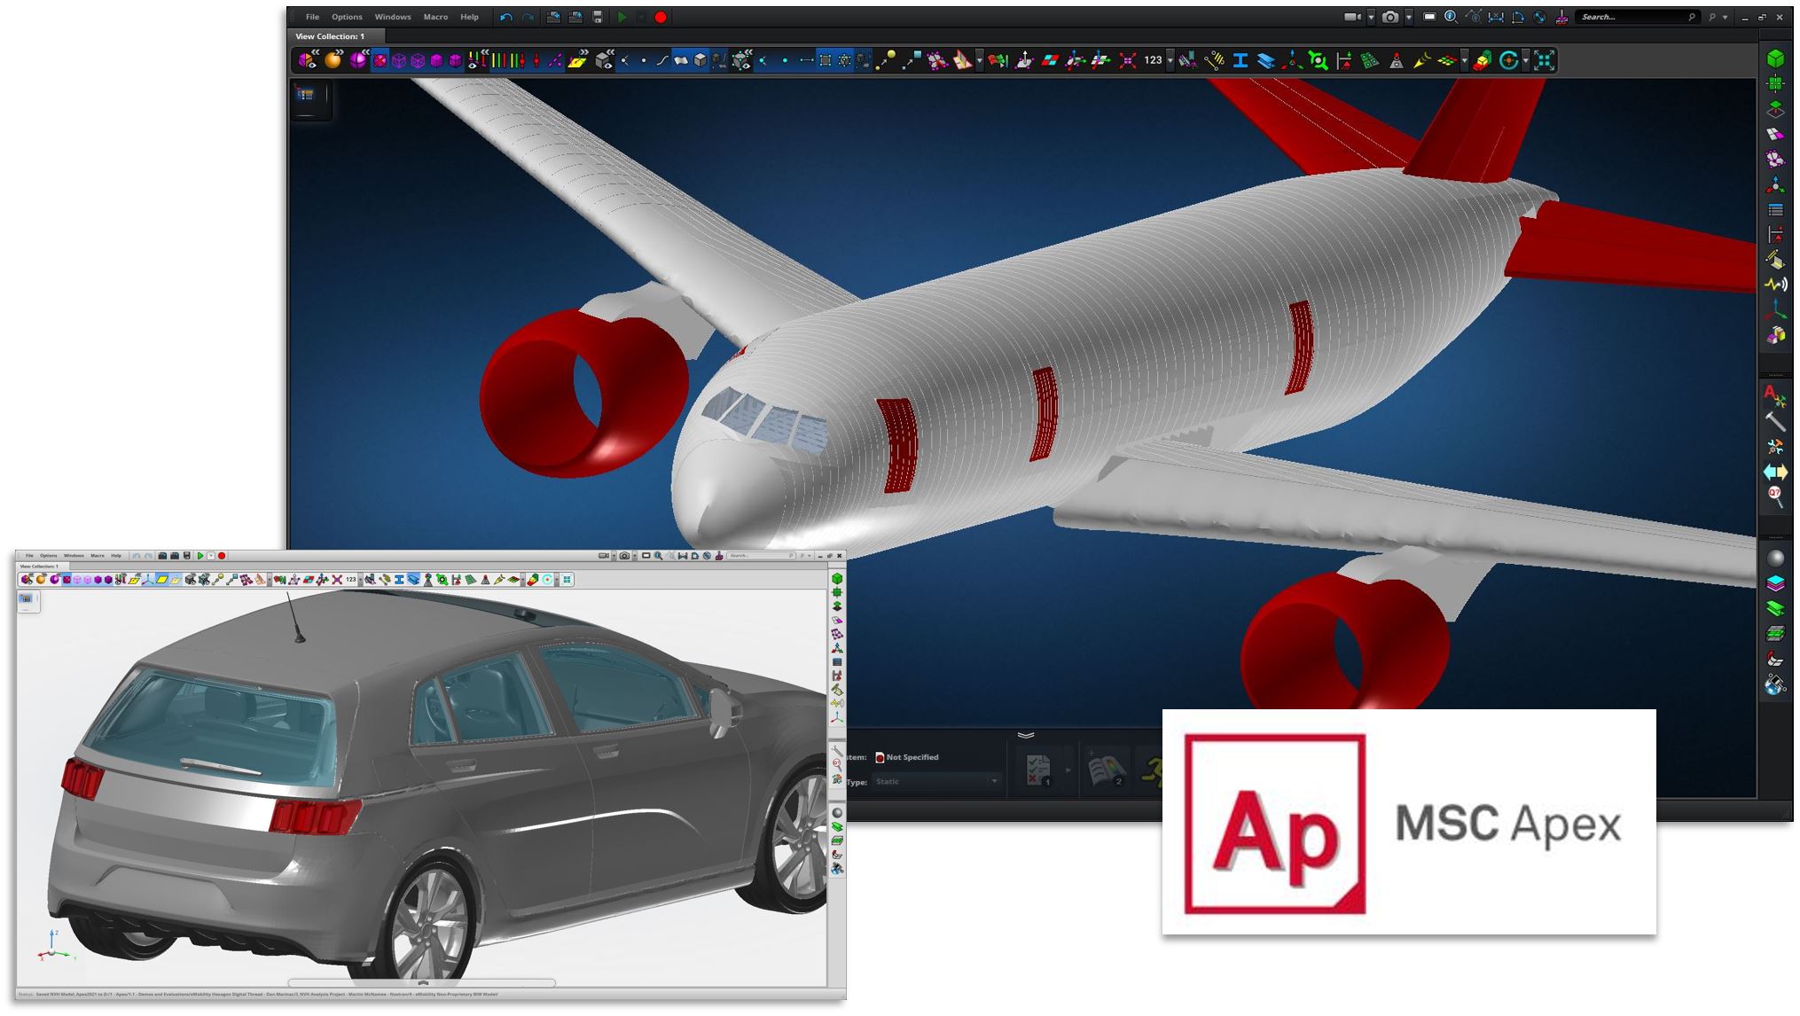Click the save disk icon in the top toolbar
Image resolution: width=1800 pixels, height=1016 pixels.
pyautogui.click(x=598, y=17)
